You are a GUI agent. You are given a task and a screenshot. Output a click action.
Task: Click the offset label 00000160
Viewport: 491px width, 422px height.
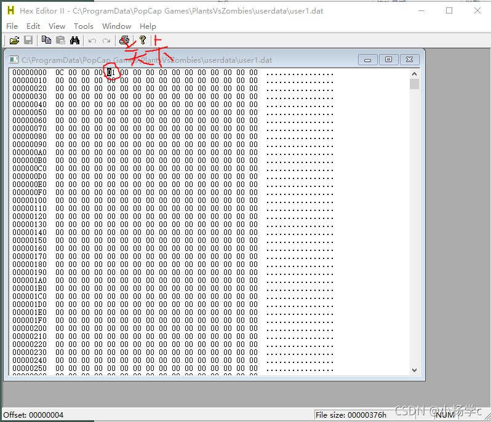coord(30,249)
